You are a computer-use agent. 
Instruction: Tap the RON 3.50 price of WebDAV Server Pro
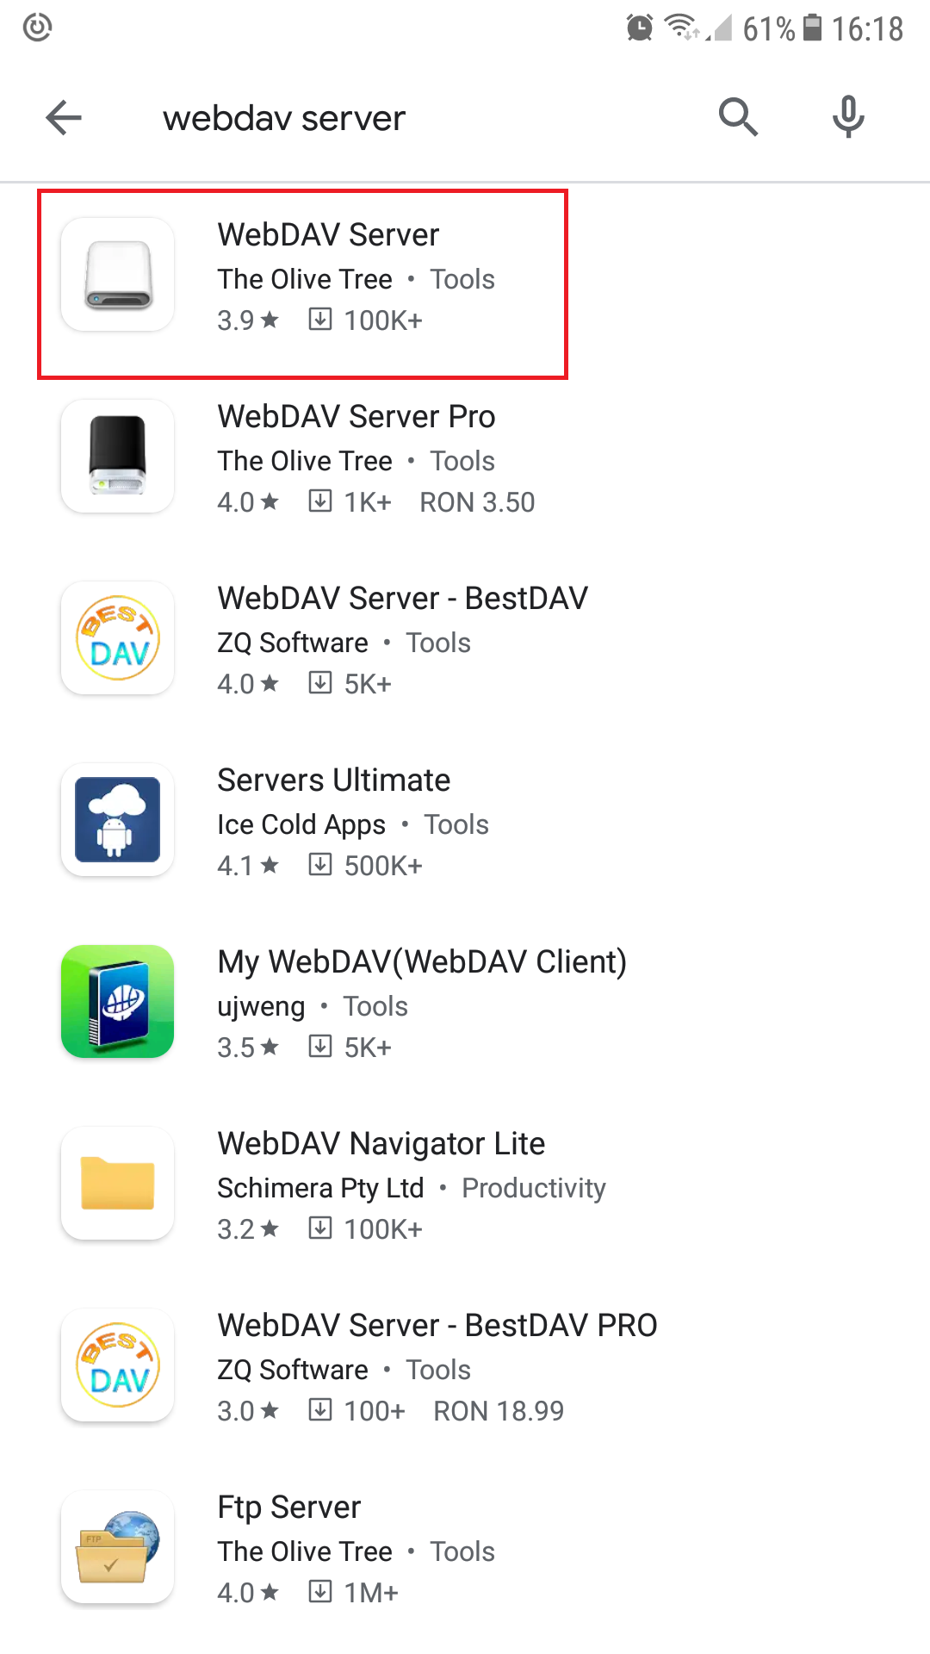coord(478,502)
